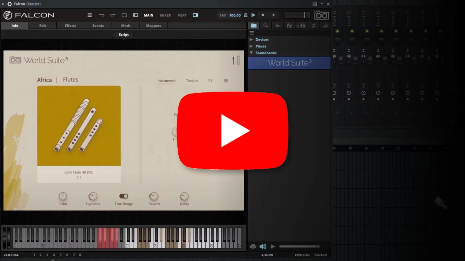Image resolution: width=465 pixels, height=261 pixels.
Task: Open the multi fx browser icon
Action: coord(301,26)
